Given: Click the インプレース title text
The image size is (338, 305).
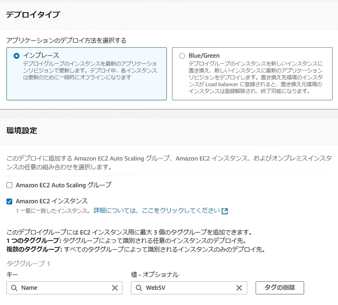Looking at the screenshot, I should (41, 55).
